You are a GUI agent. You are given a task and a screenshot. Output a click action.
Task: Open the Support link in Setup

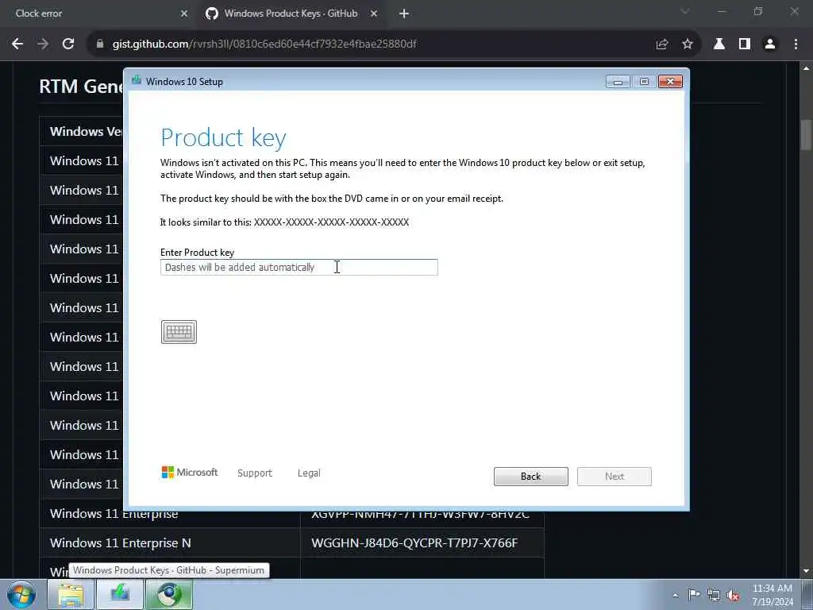[255, 473]
